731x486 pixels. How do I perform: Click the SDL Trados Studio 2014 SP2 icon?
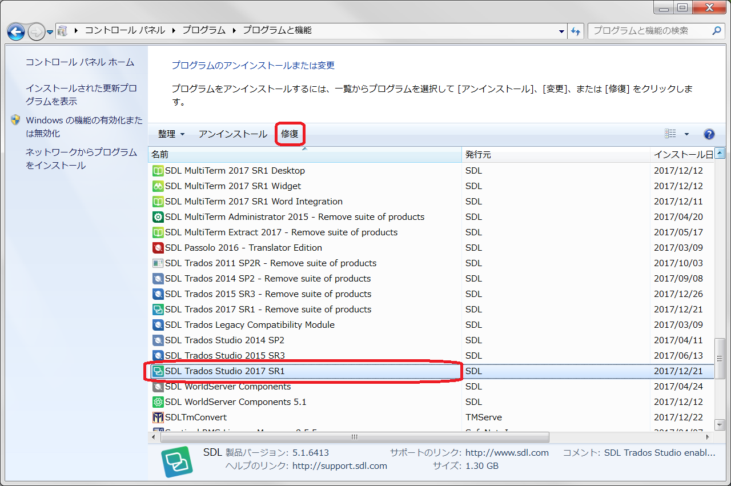click(x=158, y=340)
